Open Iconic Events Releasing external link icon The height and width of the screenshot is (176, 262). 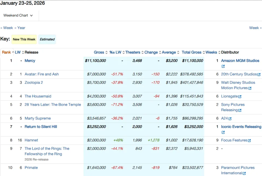223,132
